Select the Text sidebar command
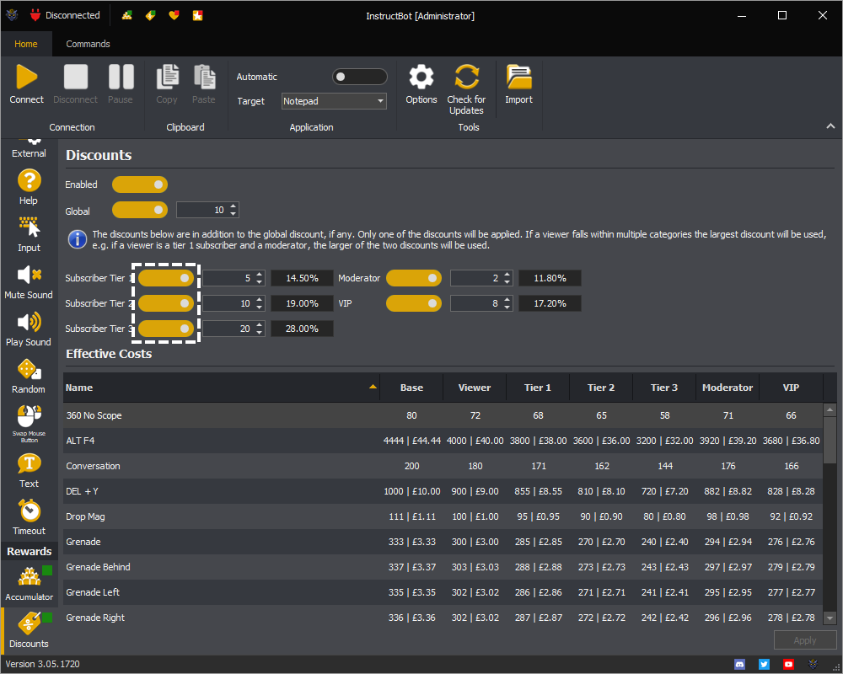This screenshot has width=843, height=674. 29,470
